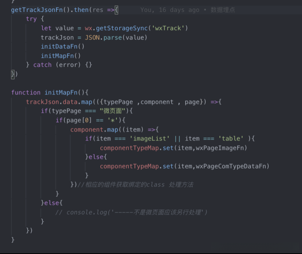302x254 pixels.
Task: Click the commented console.log line
Action: 131,212
